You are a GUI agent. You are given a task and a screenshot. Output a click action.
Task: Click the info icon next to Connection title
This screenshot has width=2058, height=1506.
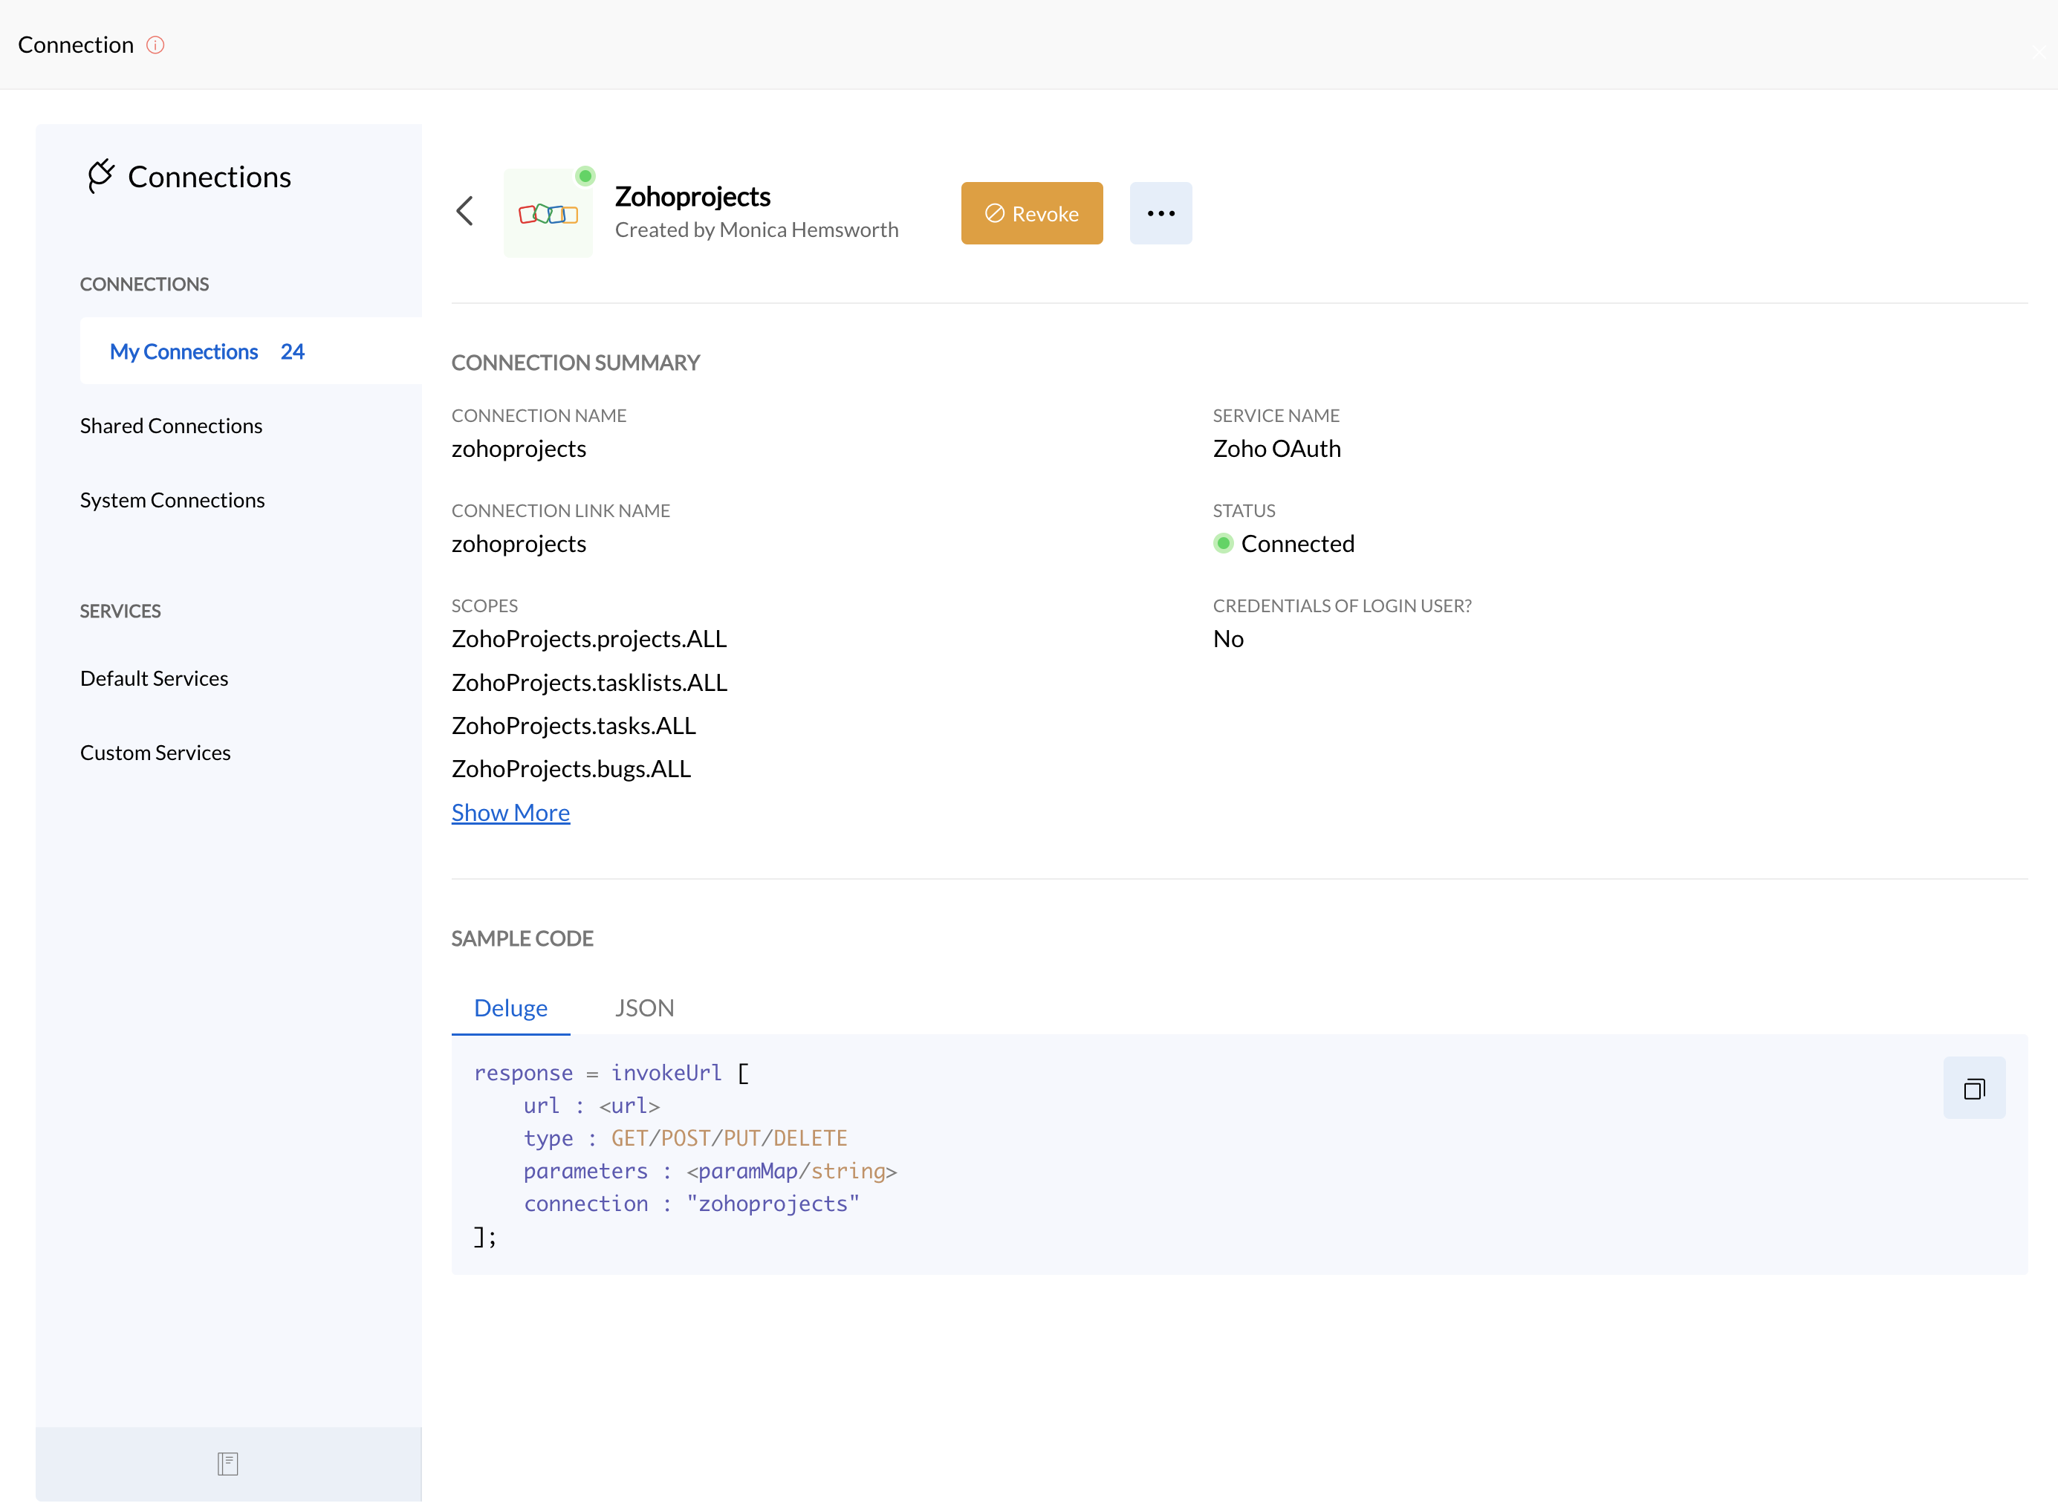coord(156,45)
